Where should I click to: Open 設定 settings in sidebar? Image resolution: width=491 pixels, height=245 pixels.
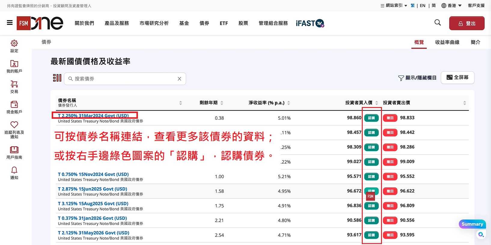click(x=14, y=46)
